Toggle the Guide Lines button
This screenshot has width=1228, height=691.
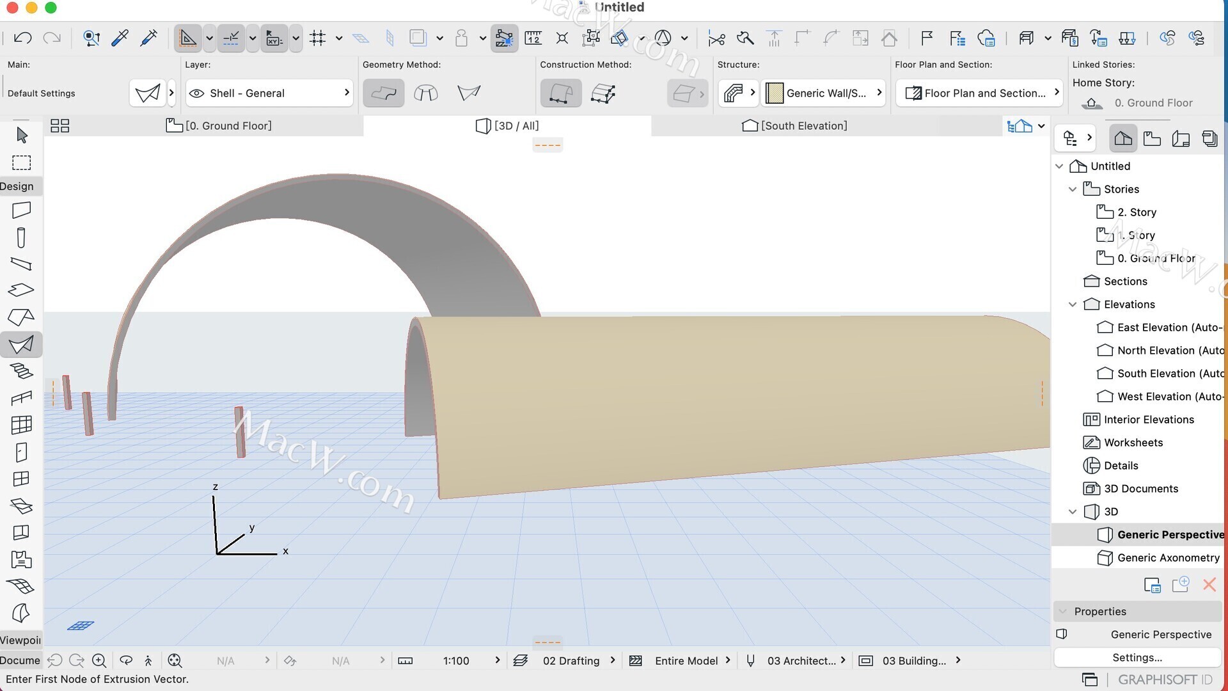188,38
